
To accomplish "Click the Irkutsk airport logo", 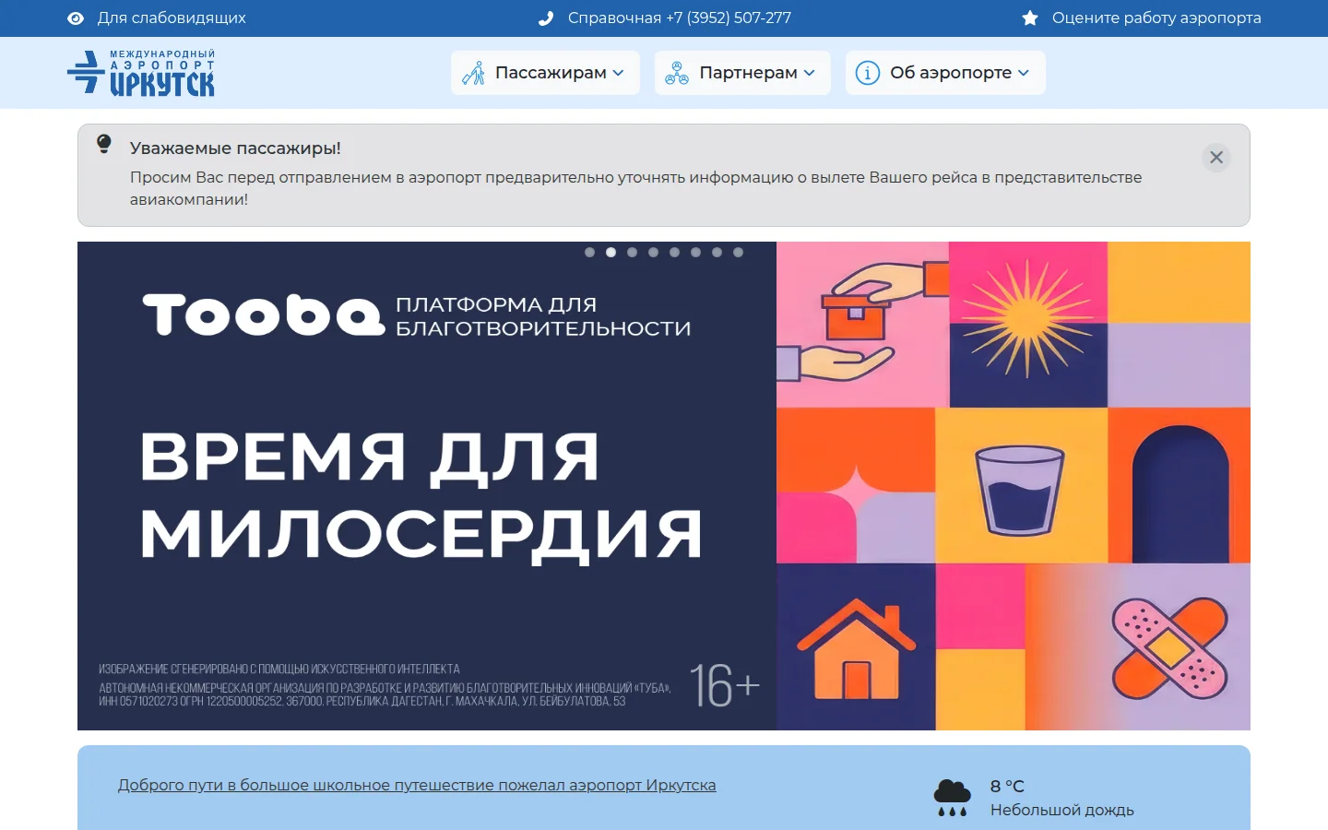I will [141, 73].
